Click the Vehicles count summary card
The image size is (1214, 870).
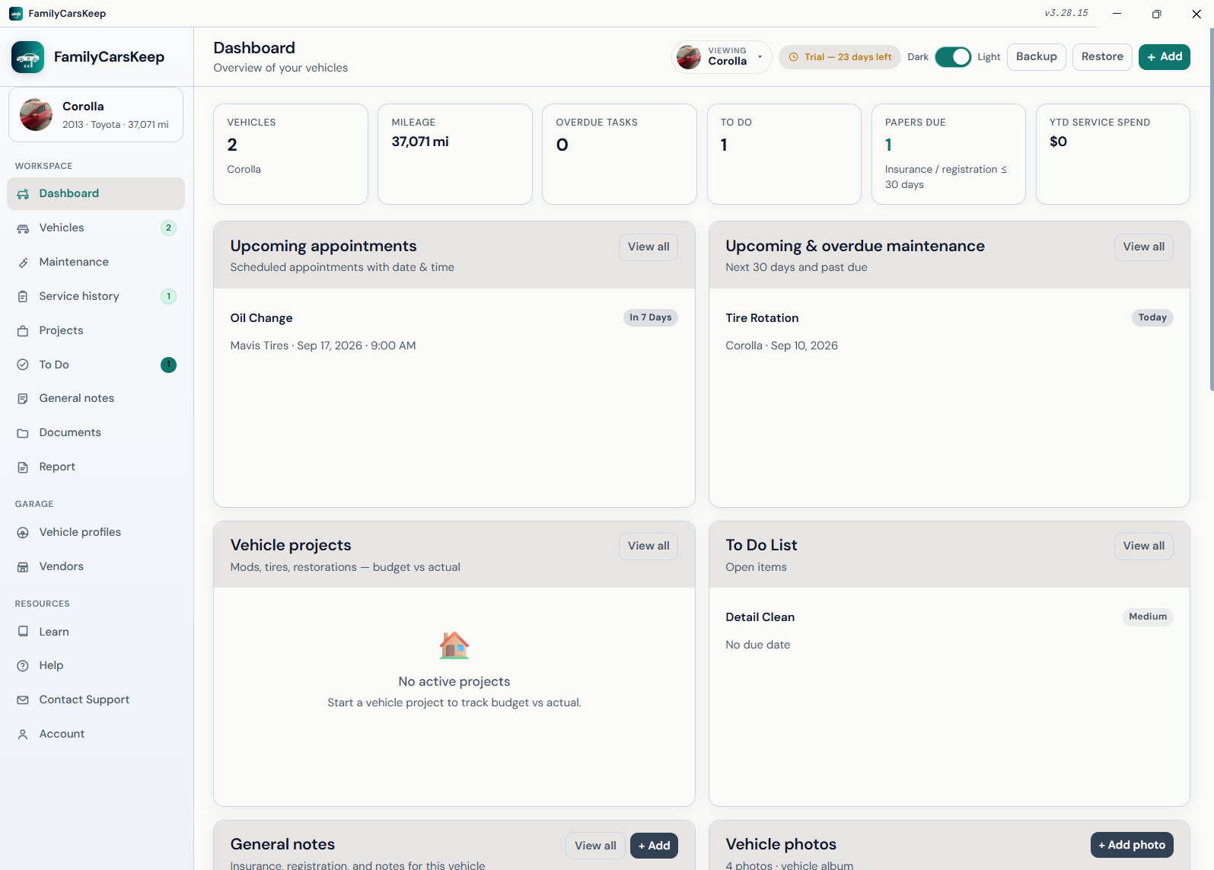click(291, 155)
